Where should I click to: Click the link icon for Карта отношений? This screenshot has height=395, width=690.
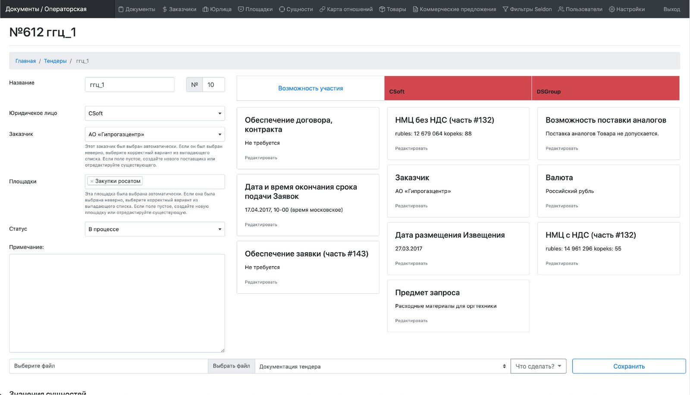322,9
